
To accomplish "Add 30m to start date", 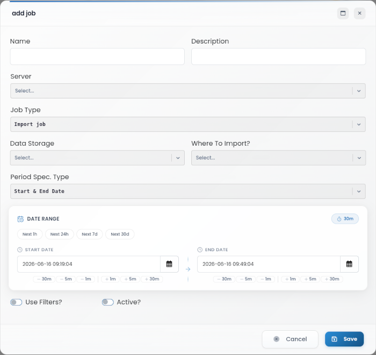I will (152, 279).
